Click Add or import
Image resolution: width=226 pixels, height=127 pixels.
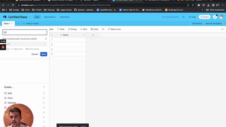click(31, 24)
